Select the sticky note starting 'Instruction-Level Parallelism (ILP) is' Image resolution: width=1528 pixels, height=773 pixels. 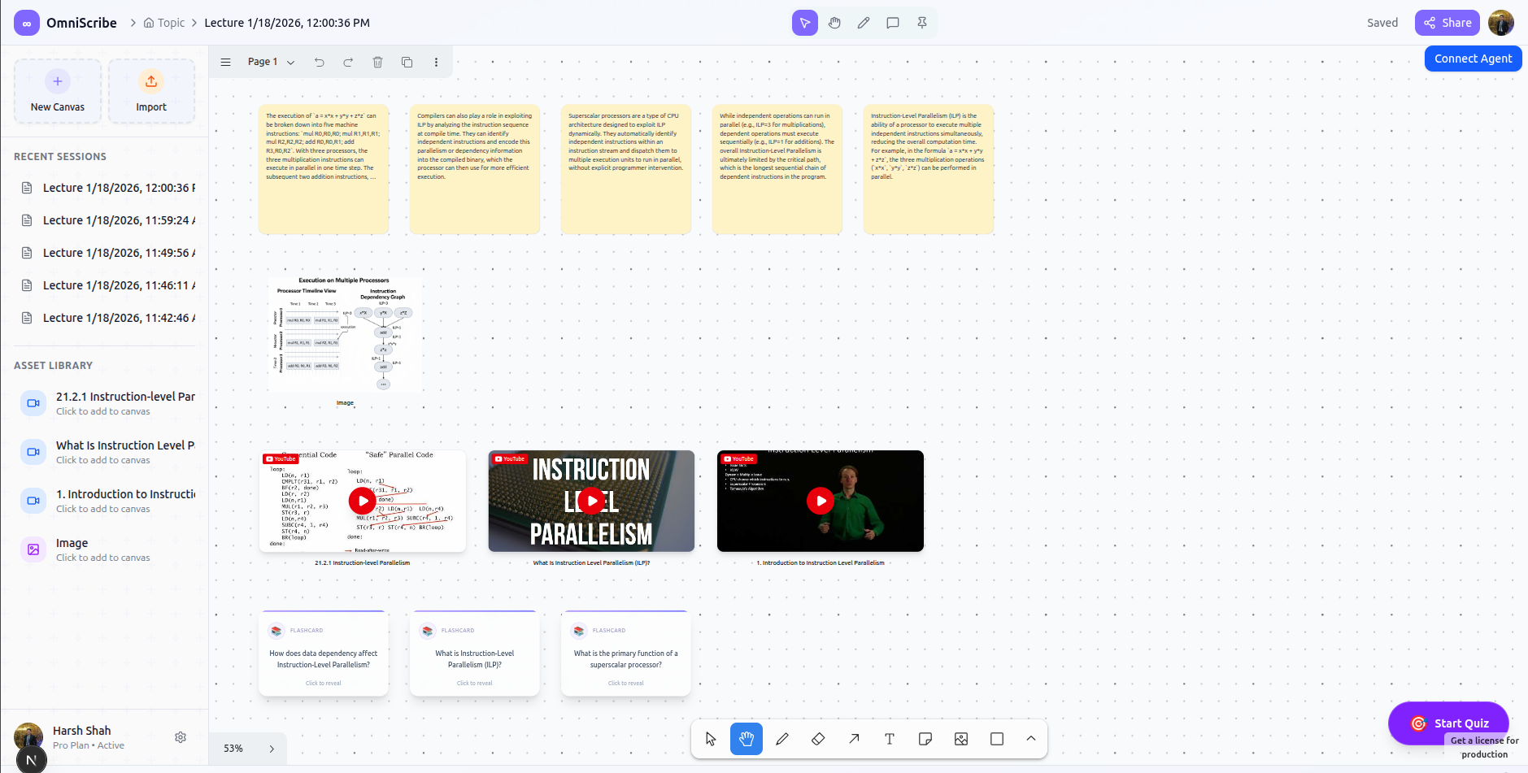[929, 169]
